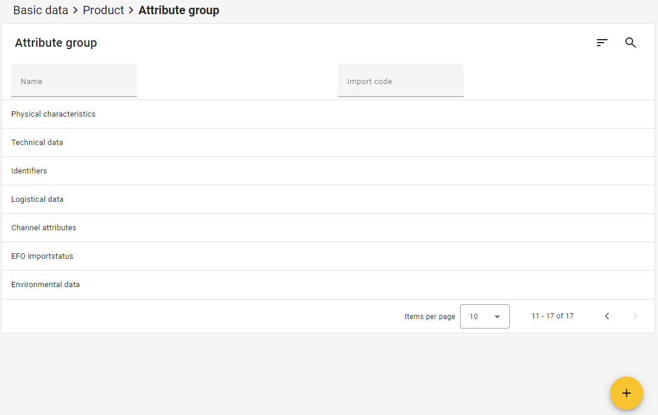Click the Name filter field

[74, 81]
